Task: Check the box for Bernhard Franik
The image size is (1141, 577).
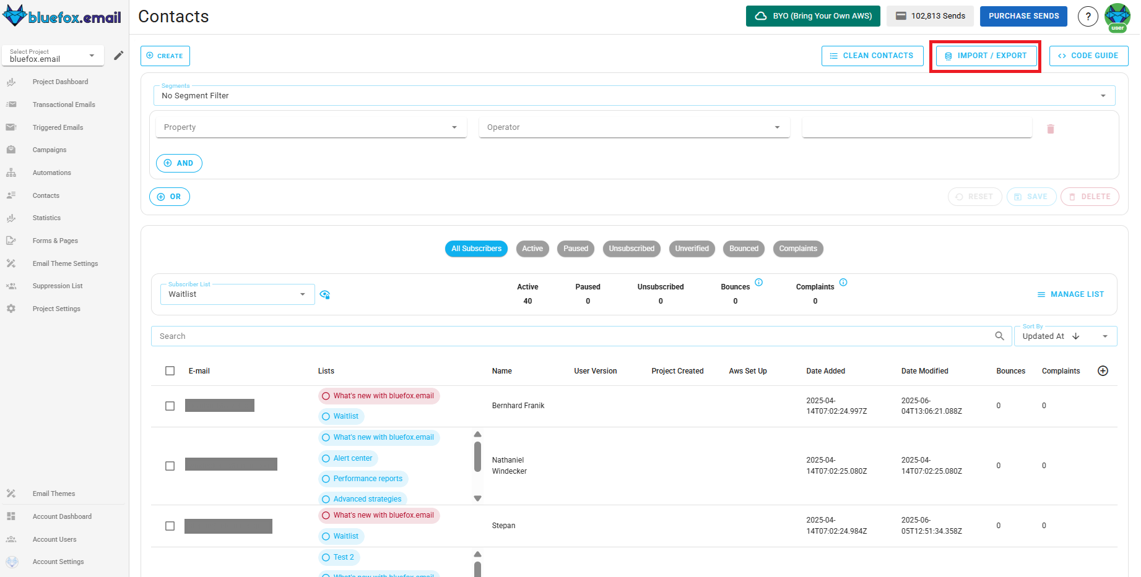Action: 170,406
